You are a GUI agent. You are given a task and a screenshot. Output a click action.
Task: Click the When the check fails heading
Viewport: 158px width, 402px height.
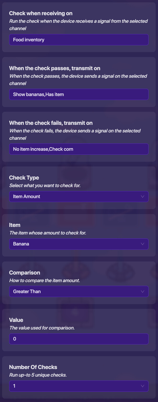51,123
